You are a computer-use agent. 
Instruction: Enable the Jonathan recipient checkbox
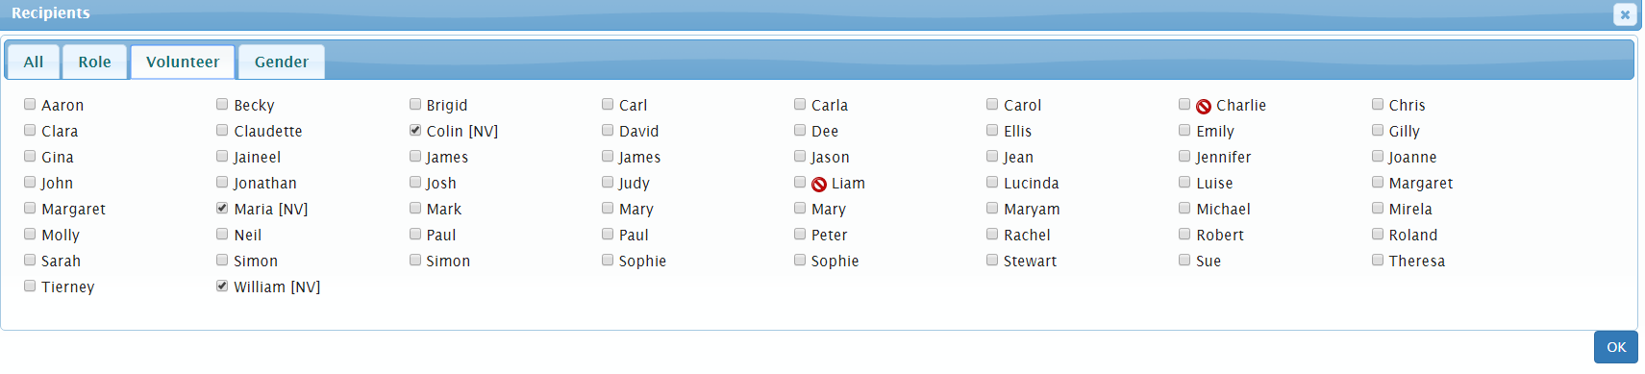coord(222,182)
